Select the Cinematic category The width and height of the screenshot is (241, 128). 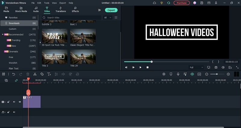click(x=19, y=51)
